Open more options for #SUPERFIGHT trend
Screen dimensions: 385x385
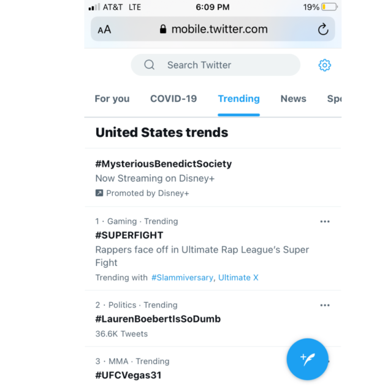[324, 221]
